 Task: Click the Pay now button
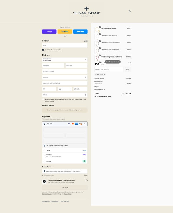65,187
